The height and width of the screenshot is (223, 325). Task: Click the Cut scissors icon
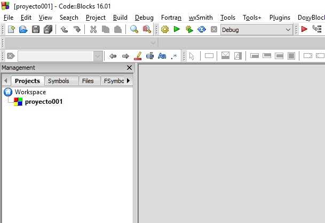[x=93, y=29]
